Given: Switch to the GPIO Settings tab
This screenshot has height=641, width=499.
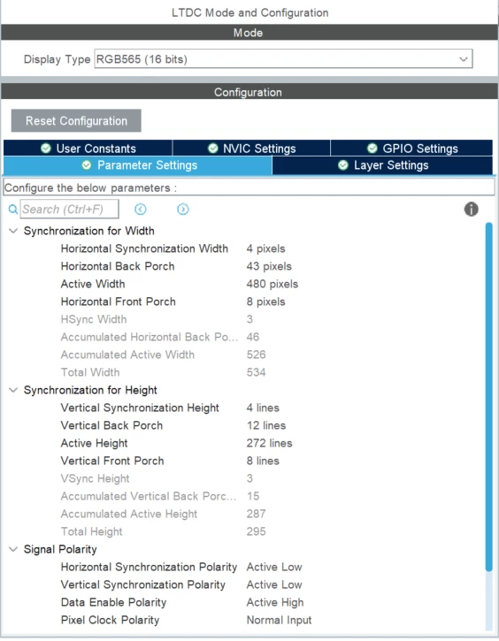Looking at the screenshot, I should pos(411,148).
